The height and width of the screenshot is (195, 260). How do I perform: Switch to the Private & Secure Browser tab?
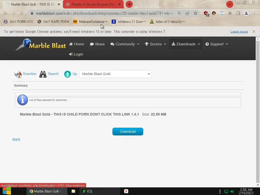pyautogui.click(x=93, y=4)
